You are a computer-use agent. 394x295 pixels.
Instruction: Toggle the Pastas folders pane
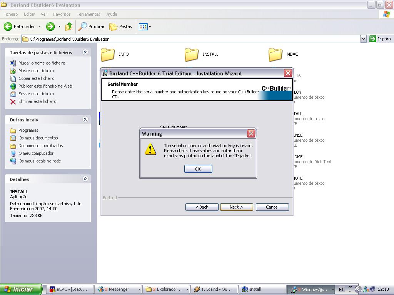(x=120, y=27)
